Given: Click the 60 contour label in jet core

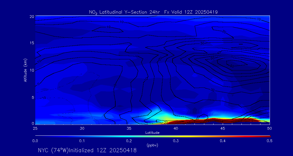Looking at the screenshot, I should (232, 66).
